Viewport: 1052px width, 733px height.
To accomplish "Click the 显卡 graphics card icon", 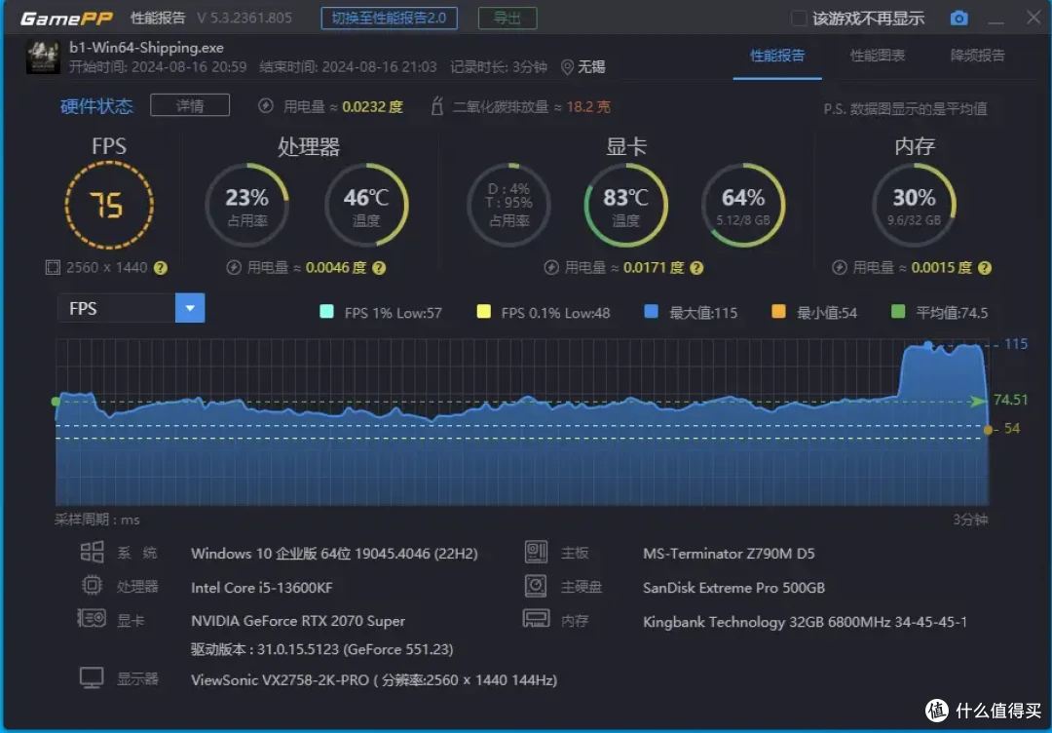I will pos(92,618).
